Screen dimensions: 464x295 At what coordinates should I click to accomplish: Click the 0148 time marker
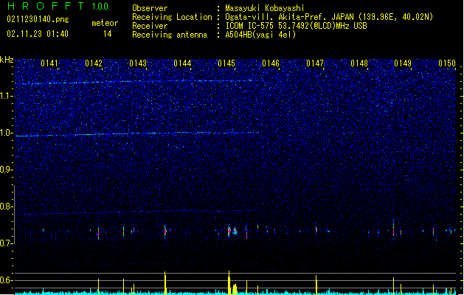click(359, 63)
